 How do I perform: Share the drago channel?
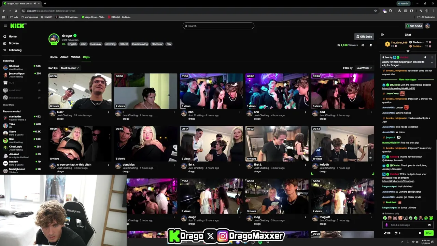[363, 45]
